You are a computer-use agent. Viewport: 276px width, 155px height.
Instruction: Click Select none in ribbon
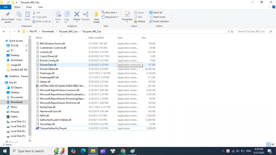157,17
